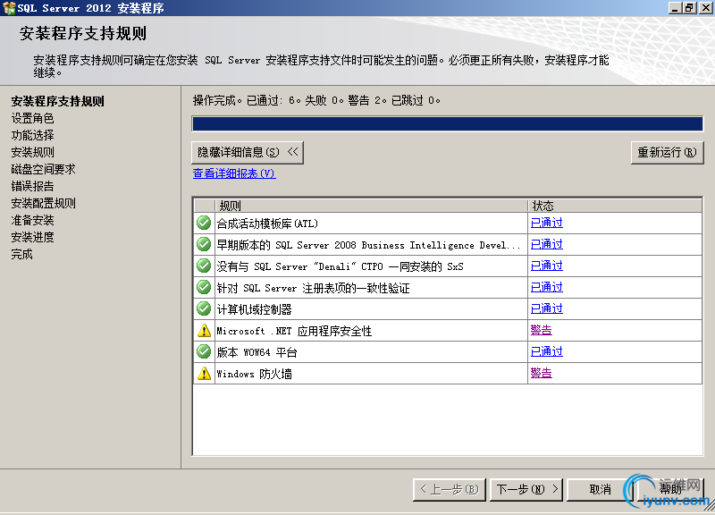Collapse details with 隐藏详细信息 button
The image size is (715, 515).
tap(248, 152)
